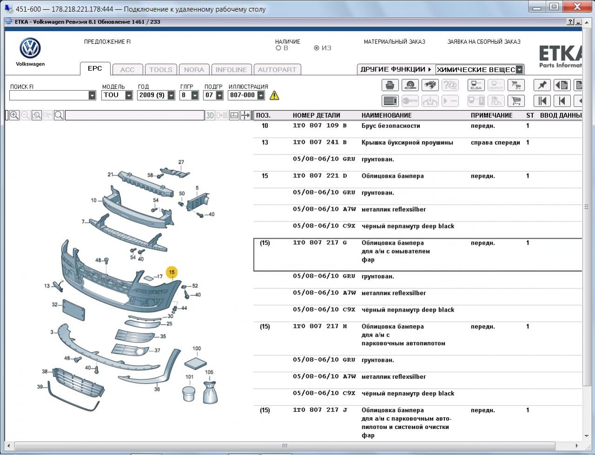
Task: Click the Volkswagen logo
Action: click(x=30, y=48)
